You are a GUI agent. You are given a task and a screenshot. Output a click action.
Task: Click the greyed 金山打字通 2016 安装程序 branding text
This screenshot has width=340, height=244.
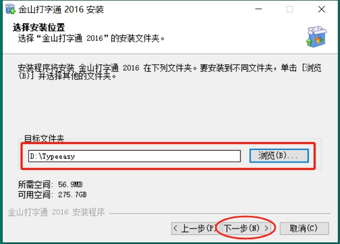point(56,212)
